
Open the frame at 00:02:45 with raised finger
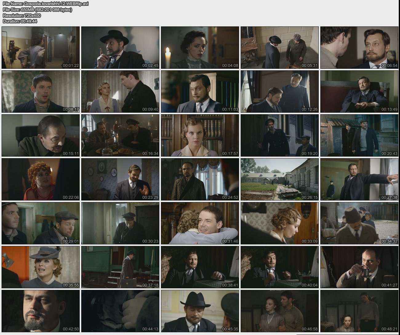click(x=120, y=48)
